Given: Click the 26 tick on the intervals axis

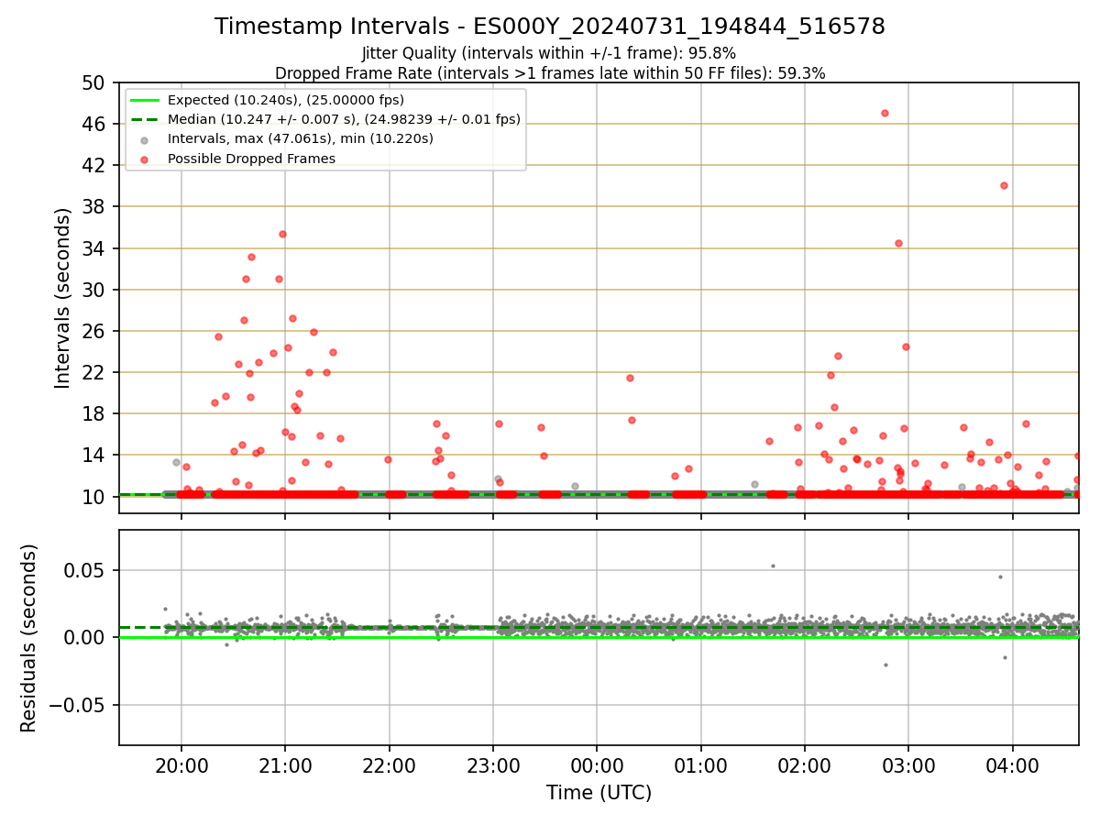Looking at the screenshot, I should [x=95, y=331].
